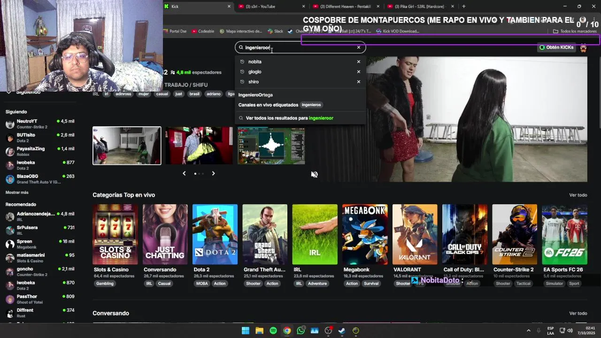The height and width of the screenshot is (338, 601).
Task: Clear the search box text
Action: 359,47
